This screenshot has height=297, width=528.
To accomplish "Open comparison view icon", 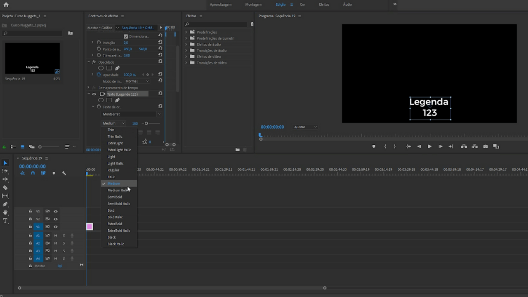I will coord(496,146).
